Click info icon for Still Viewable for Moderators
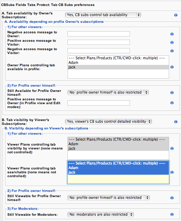 click(172, 214)
